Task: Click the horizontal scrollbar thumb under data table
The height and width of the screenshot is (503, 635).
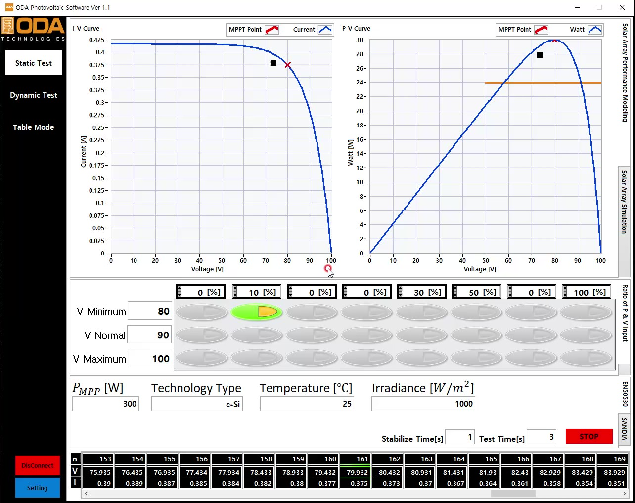Action: coord(513,493)
